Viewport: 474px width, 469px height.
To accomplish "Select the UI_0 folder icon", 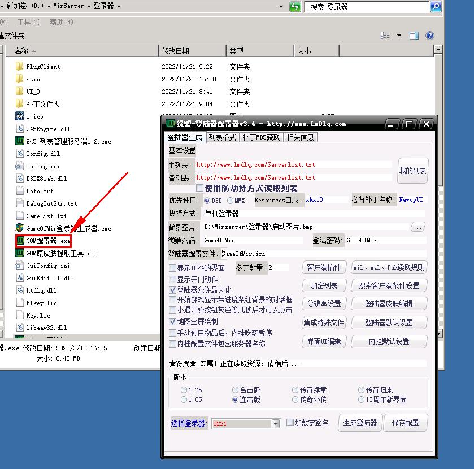I will (20, 92).
